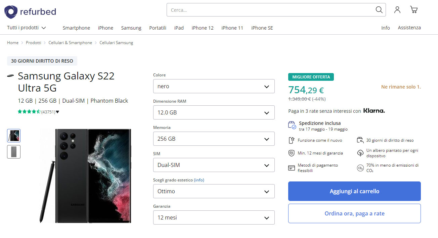Click the planted tree icon

point(360,153)
